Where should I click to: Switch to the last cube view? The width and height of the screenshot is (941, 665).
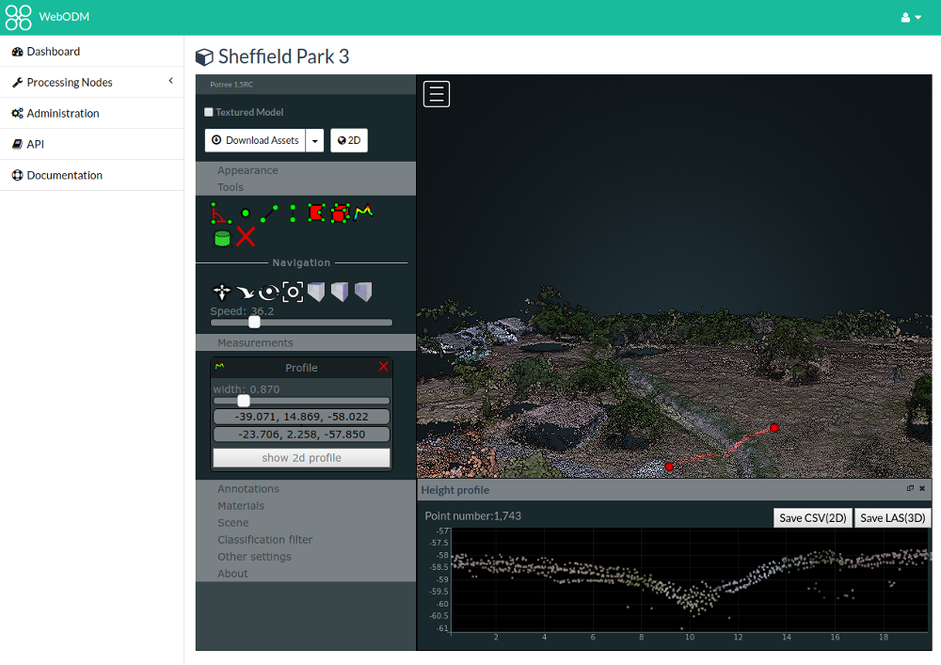click(363, 292)
